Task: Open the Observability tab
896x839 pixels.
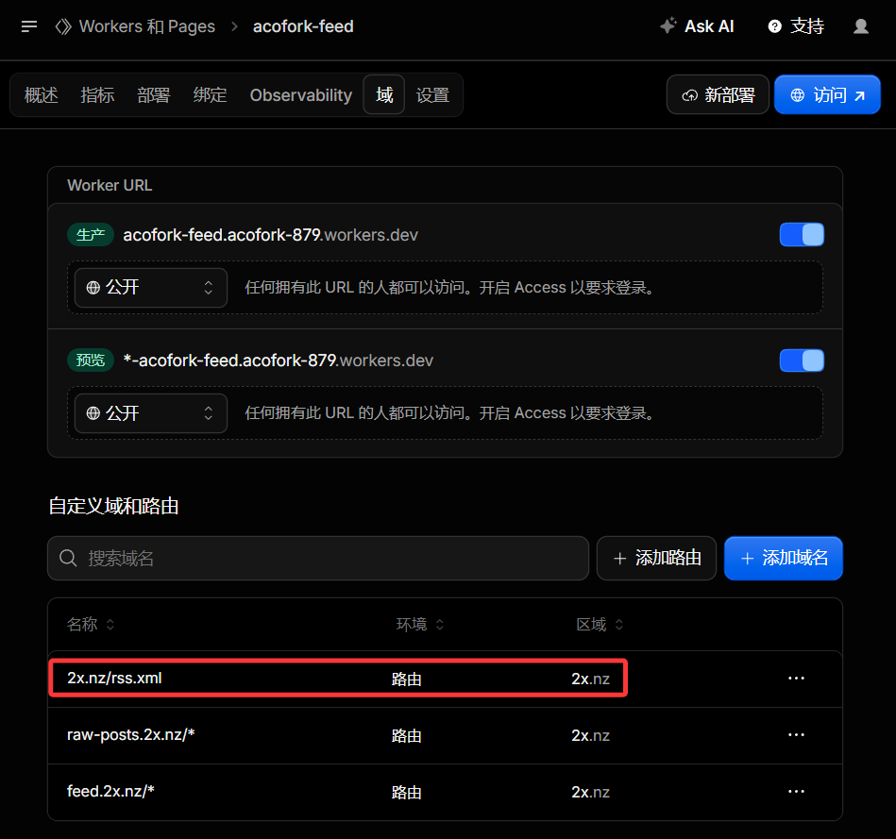Action: point(300,94)
